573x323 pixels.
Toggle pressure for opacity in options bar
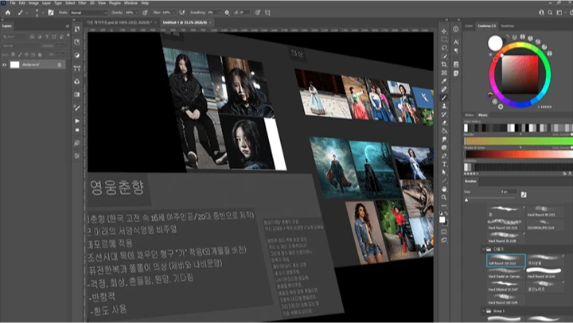click(x=145, y=13)
